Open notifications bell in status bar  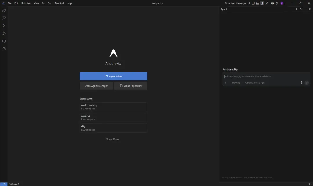point(310,184)
